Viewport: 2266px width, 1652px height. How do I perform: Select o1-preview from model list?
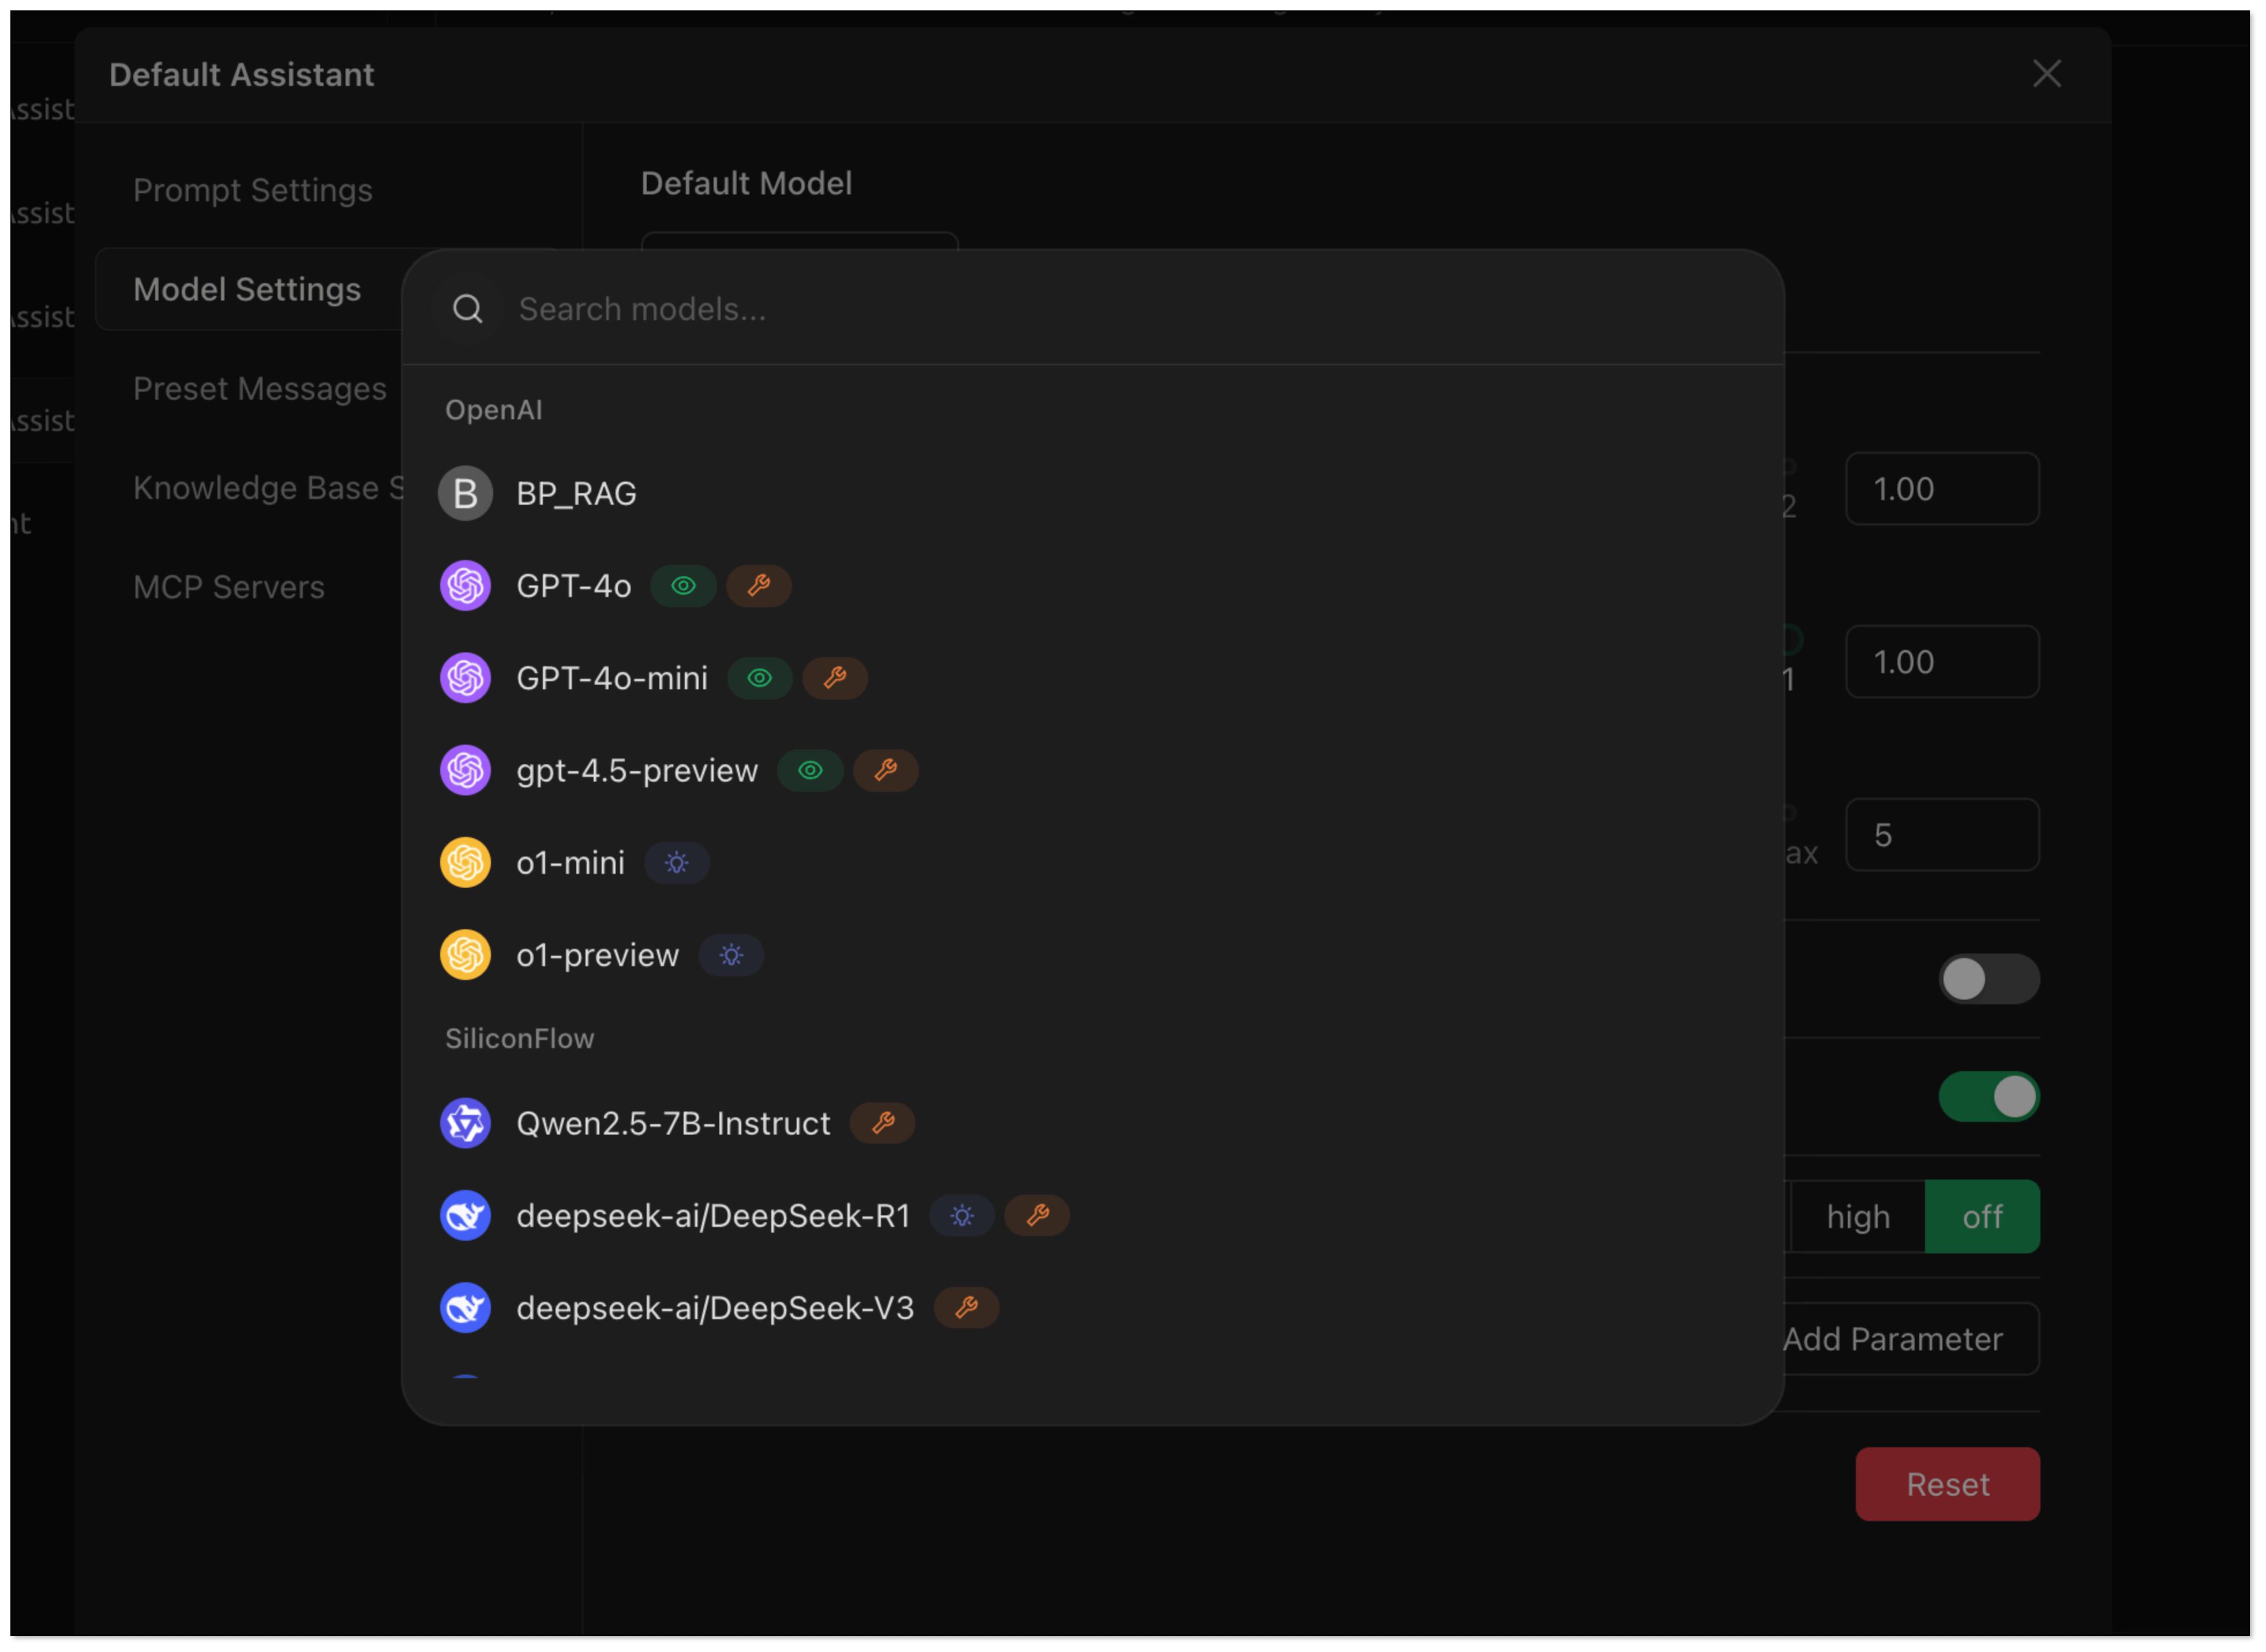(597, 955)
